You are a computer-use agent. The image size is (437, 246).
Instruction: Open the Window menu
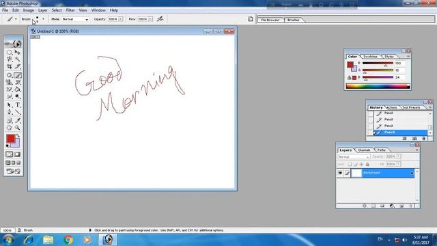(x=98, y=10)
